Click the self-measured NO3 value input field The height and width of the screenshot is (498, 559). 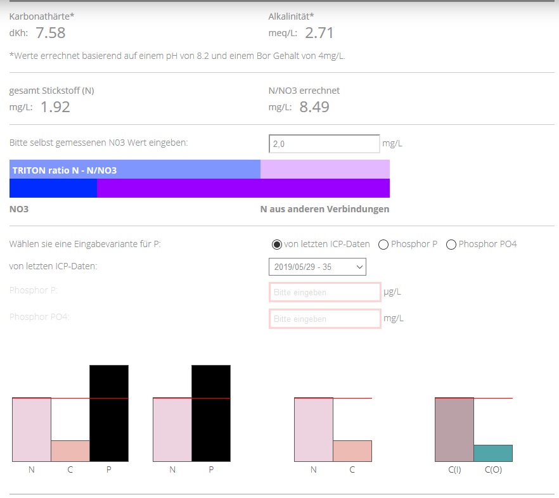point(324,144)
